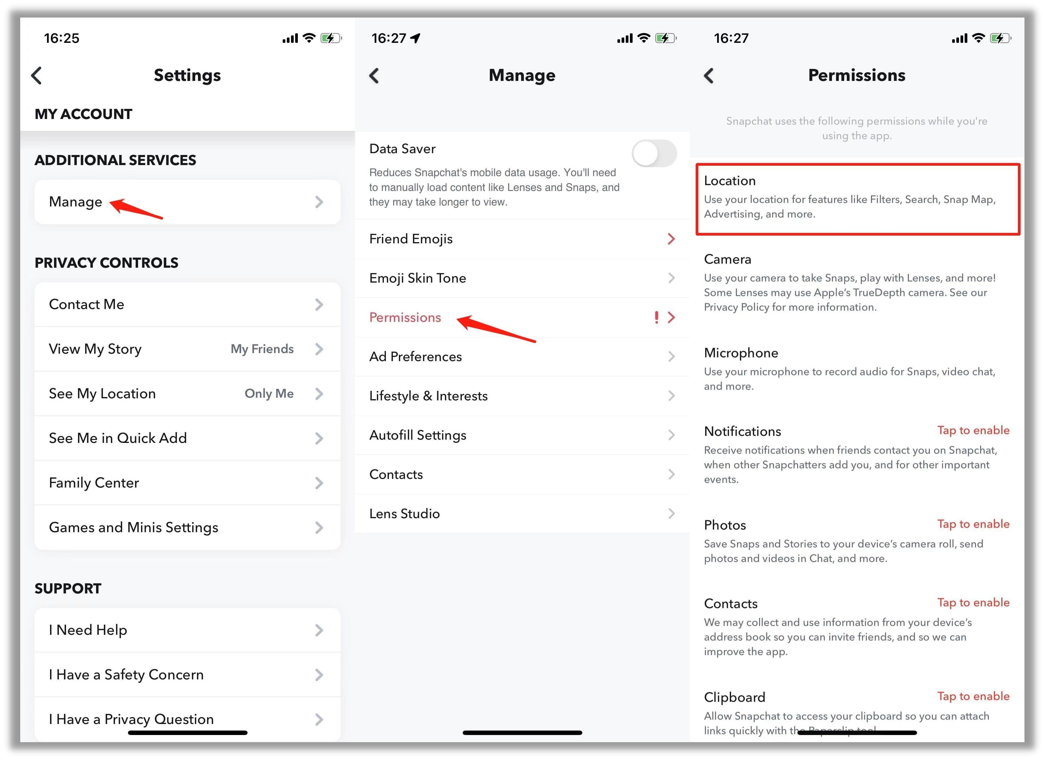Tap the 'ADDITIONAL SERVICES' section header
1045x760 pixels.
tap(115, 160)
